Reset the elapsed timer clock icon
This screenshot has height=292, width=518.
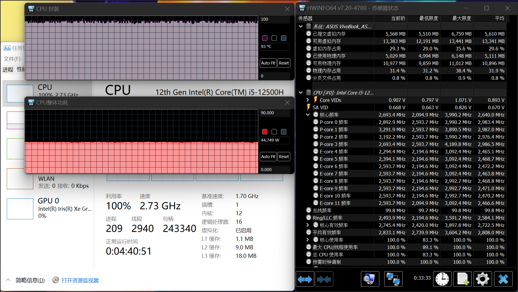(x=442, y=279)
